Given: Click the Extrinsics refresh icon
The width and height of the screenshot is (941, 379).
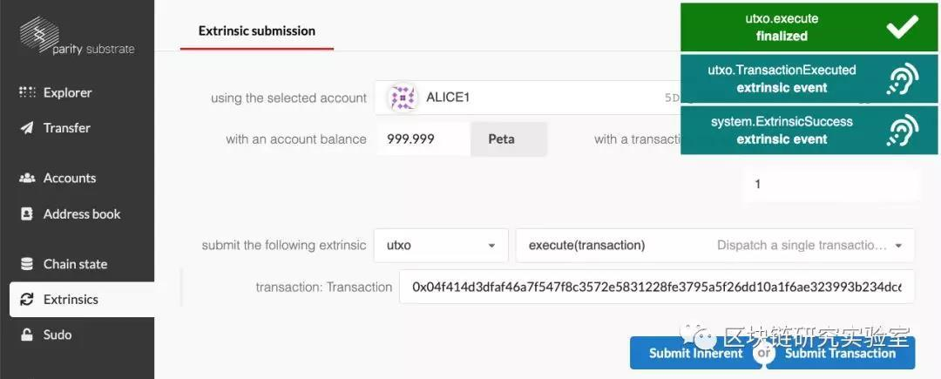Looking at the screenshot, I should [27, 300].
